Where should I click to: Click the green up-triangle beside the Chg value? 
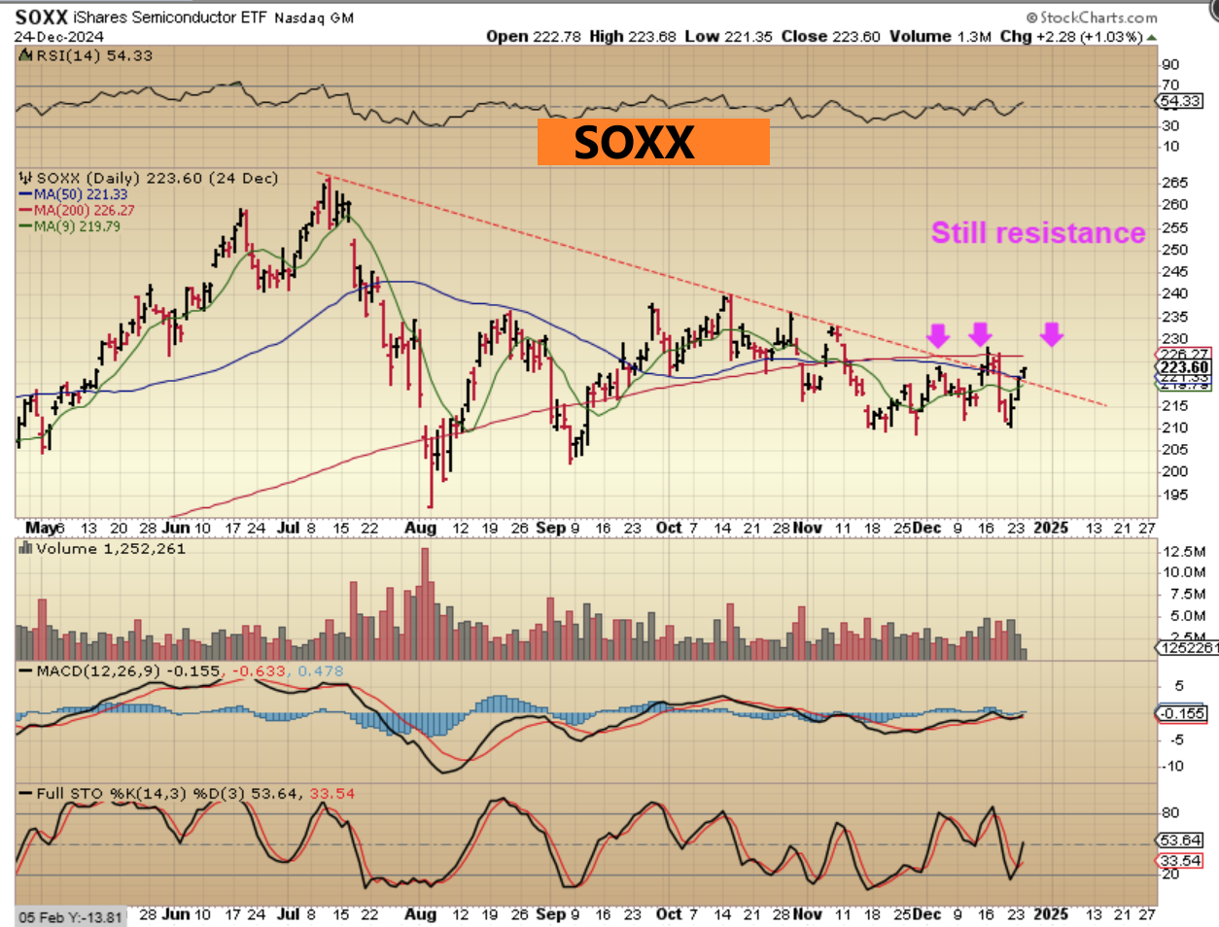click(x=1152, y=38)
